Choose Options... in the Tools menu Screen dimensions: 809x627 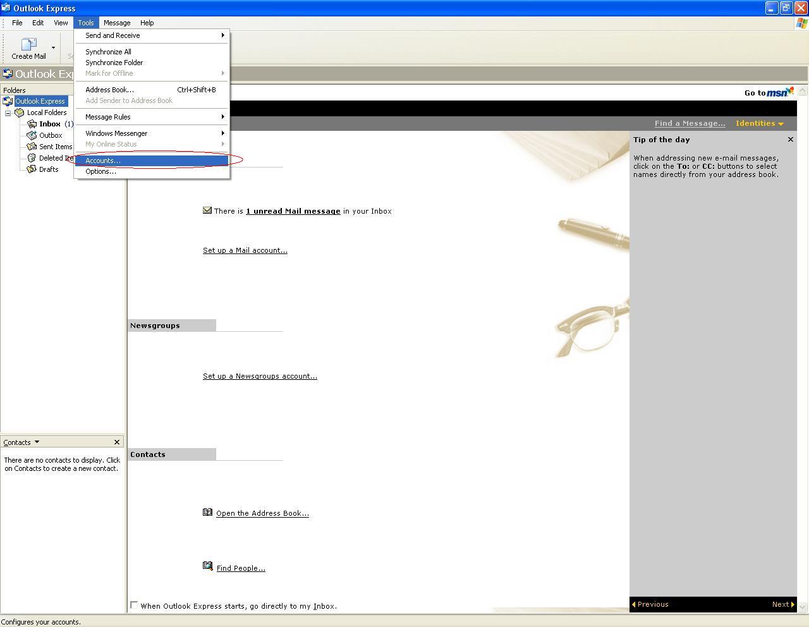(x=100, y=171)
